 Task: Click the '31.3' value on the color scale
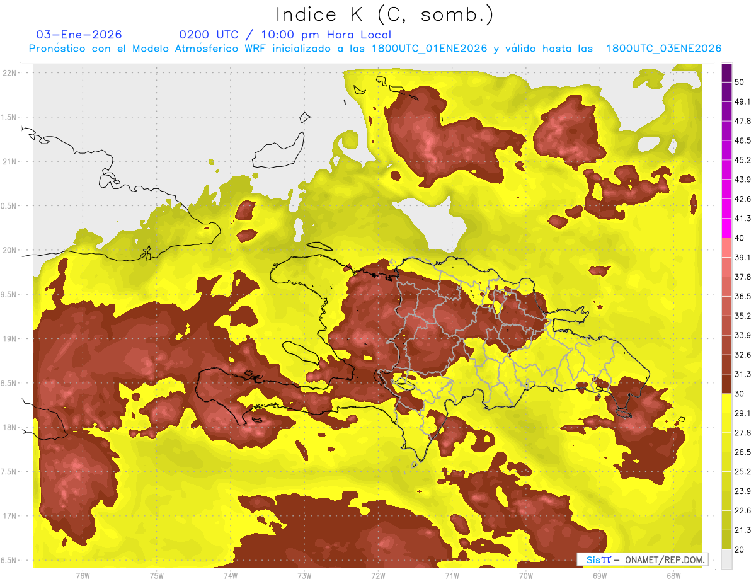(743, 374)
